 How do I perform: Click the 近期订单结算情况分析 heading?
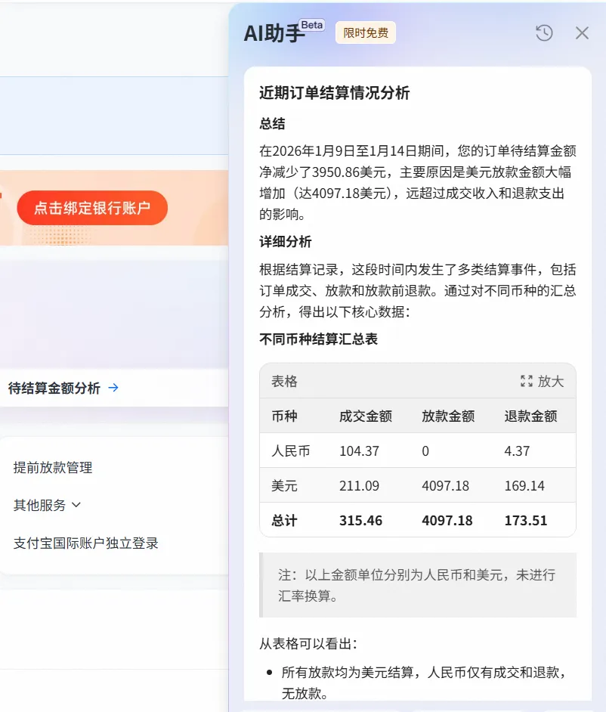pos(335,93)
